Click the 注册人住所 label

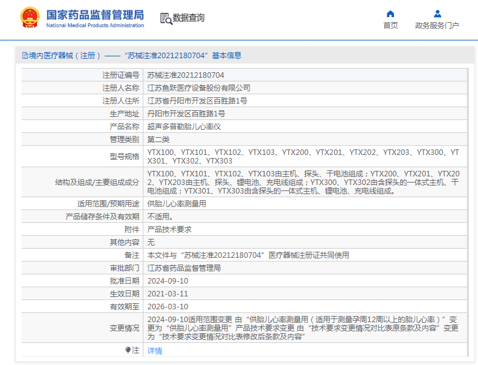point(121,101)
